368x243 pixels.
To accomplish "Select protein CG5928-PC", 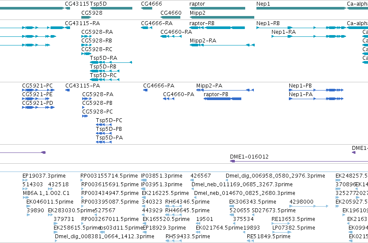I will pos(85,116).
